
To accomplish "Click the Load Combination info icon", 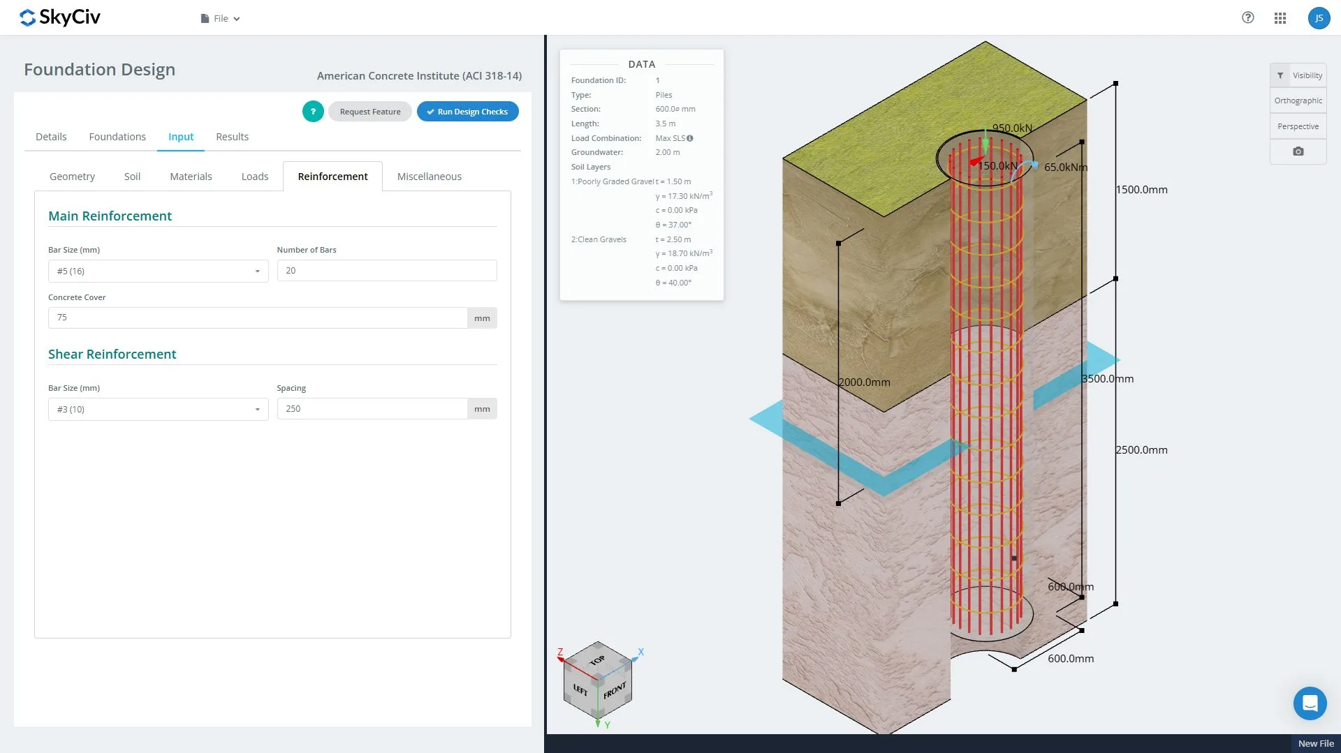I will (690, 138).
